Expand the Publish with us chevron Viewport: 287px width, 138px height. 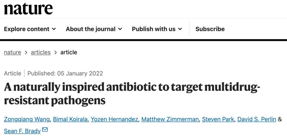pos(180,29)
